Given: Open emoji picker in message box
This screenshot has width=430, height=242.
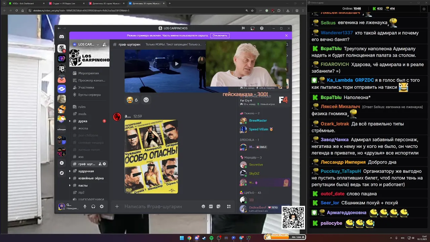Looking at the screenshot, I should 203,206.
